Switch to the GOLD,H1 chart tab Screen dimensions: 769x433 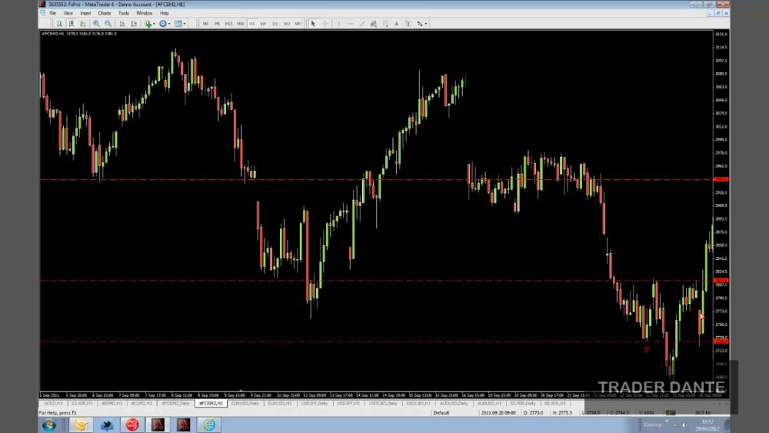pyautogui.click(x=54, y=403)
